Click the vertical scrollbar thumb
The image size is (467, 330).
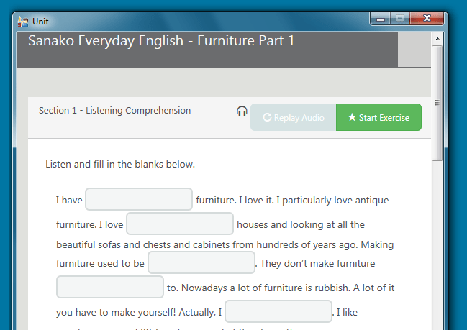click(x=437, y=101)
